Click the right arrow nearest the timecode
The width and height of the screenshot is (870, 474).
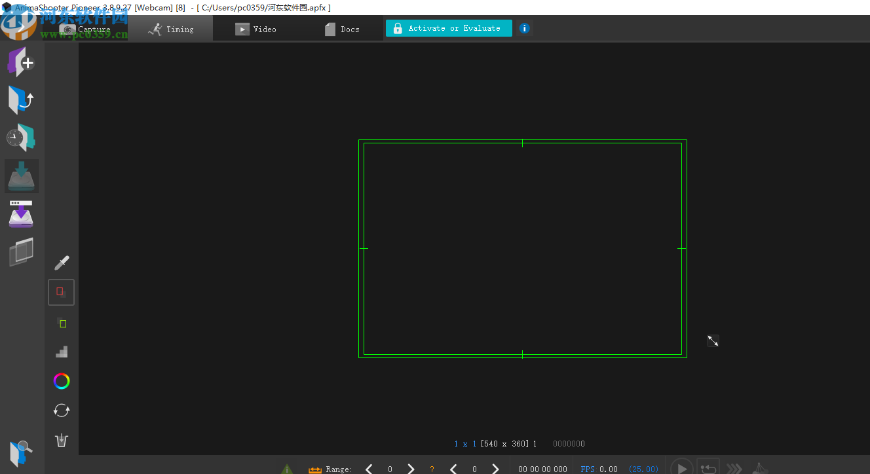(x=495, y=469)
